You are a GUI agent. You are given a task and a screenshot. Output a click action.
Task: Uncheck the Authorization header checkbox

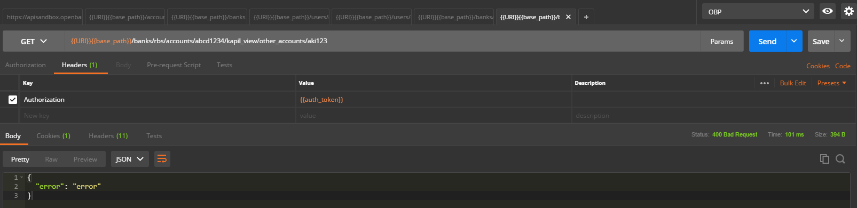pyautogui.click(x=13, y=100)
